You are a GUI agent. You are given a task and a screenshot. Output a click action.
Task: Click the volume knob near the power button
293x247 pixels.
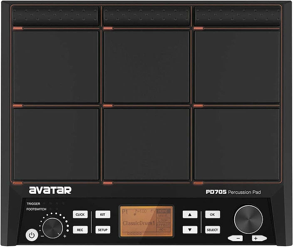coord(52,227)
